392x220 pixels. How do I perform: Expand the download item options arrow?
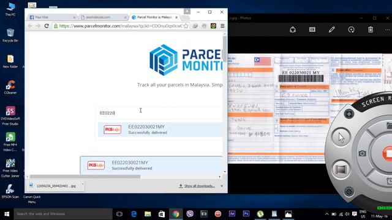pos(83,185)
